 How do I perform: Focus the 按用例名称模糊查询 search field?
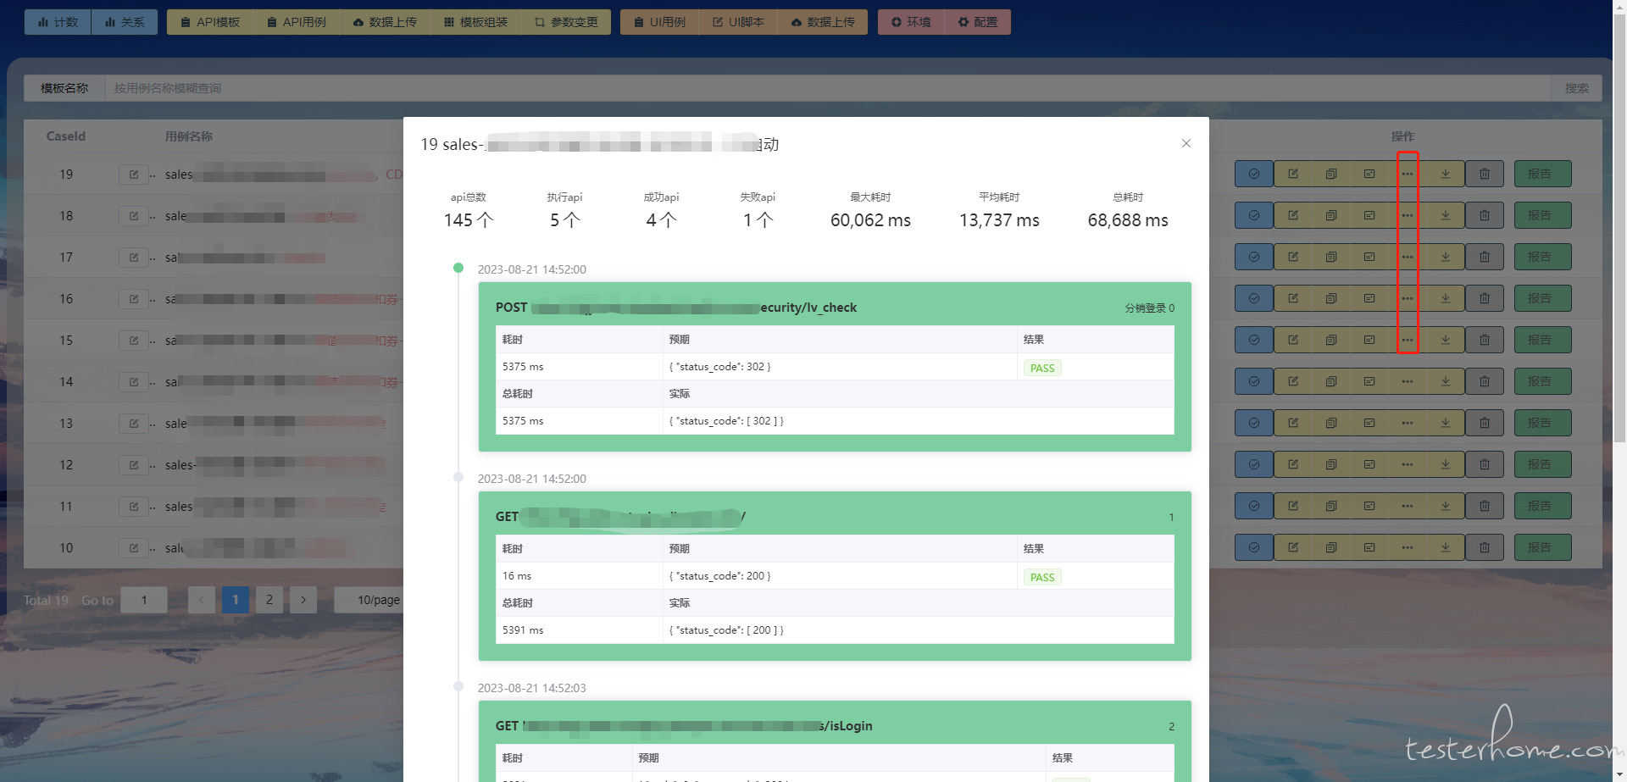pyautogui.click(x=828, y=88)
